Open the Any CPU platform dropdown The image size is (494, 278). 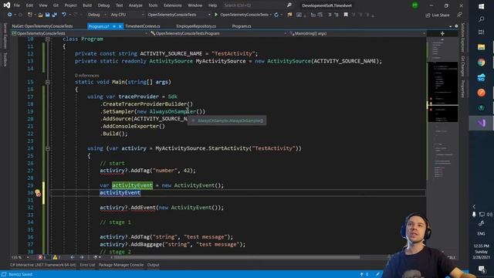(127, 15)
